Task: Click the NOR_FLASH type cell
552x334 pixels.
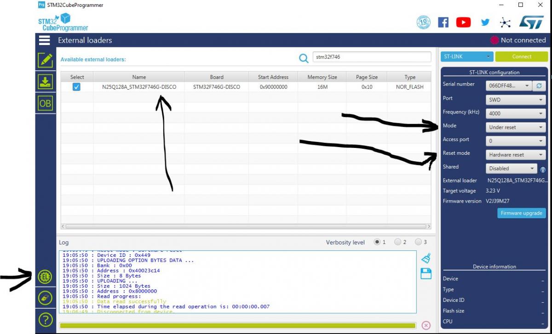Action: (x=409, y=87)
